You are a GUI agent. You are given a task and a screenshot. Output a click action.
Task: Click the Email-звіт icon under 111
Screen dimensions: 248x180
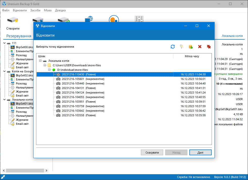click(x=13, y=67)
